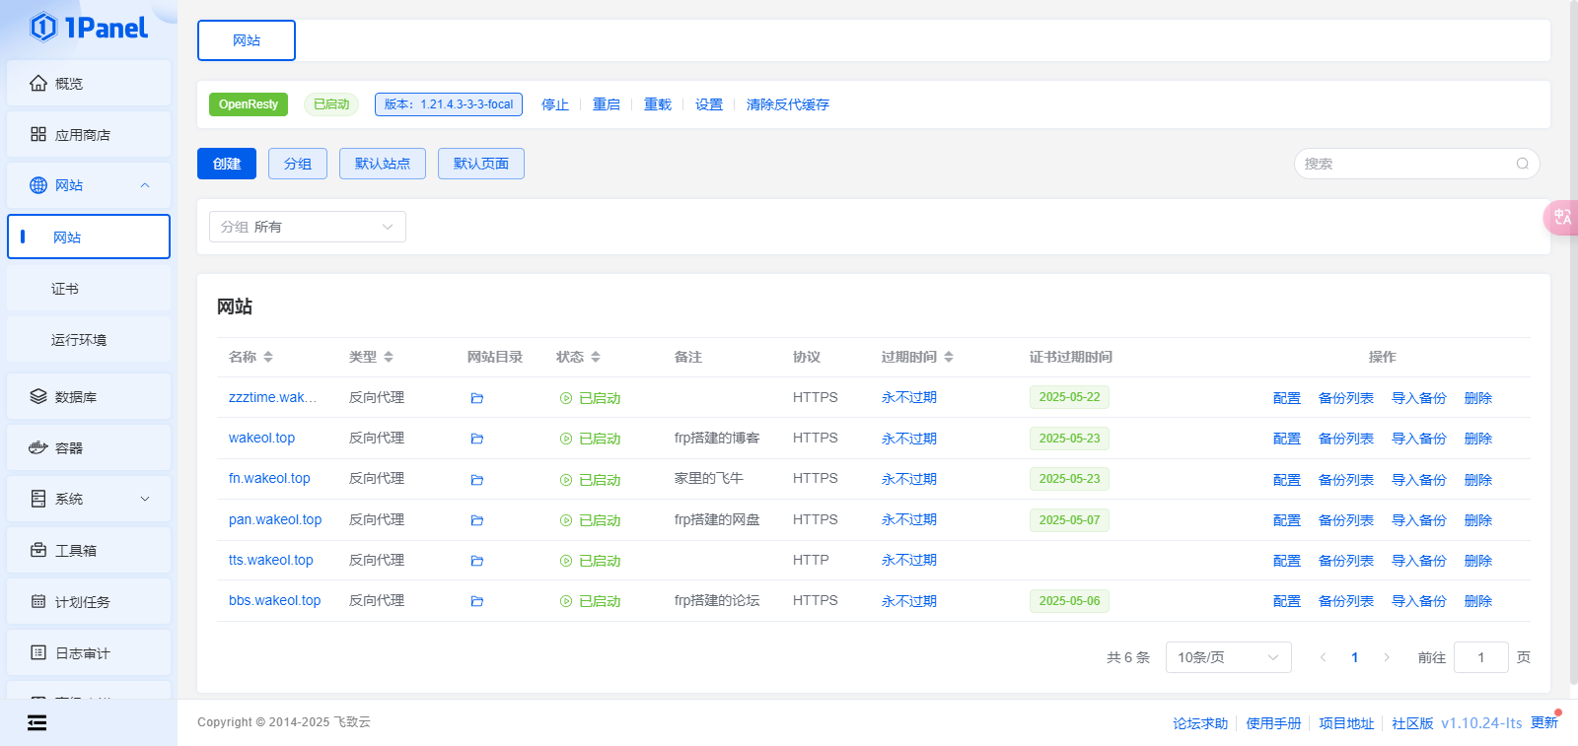
Task: Click directory icon for bbs.wakeol.top row
Action: 476,601
